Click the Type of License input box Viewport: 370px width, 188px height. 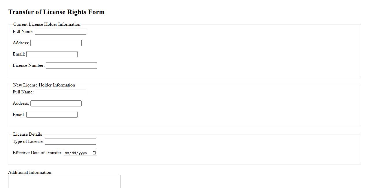70,142
